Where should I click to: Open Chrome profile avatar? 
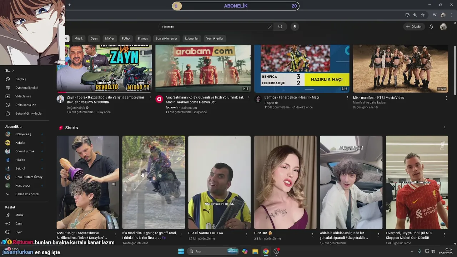click(443, 15)
